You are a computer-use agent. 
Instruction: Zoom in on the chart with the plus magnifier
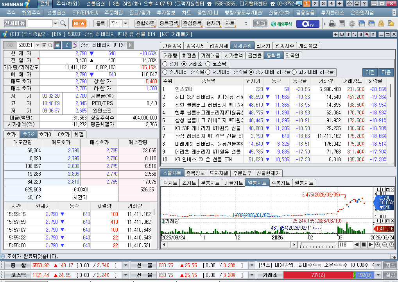pyautogui.click(x=378, y=245)
